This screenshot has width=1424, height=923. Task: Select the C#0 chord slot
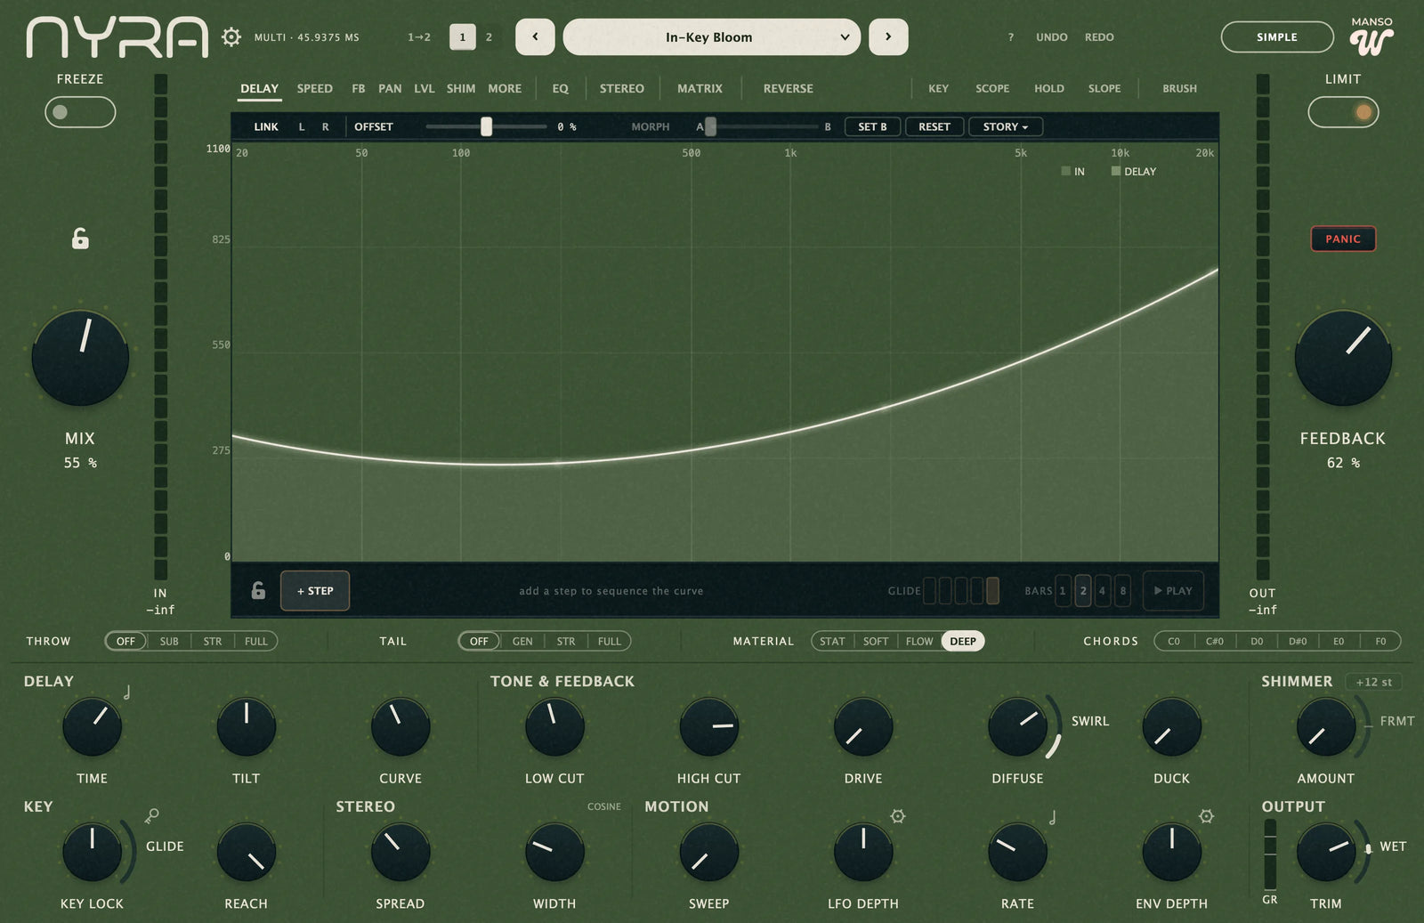(x=1214, y=641)
